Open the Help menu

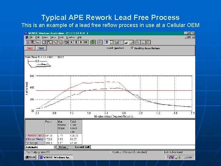(79, 38)
